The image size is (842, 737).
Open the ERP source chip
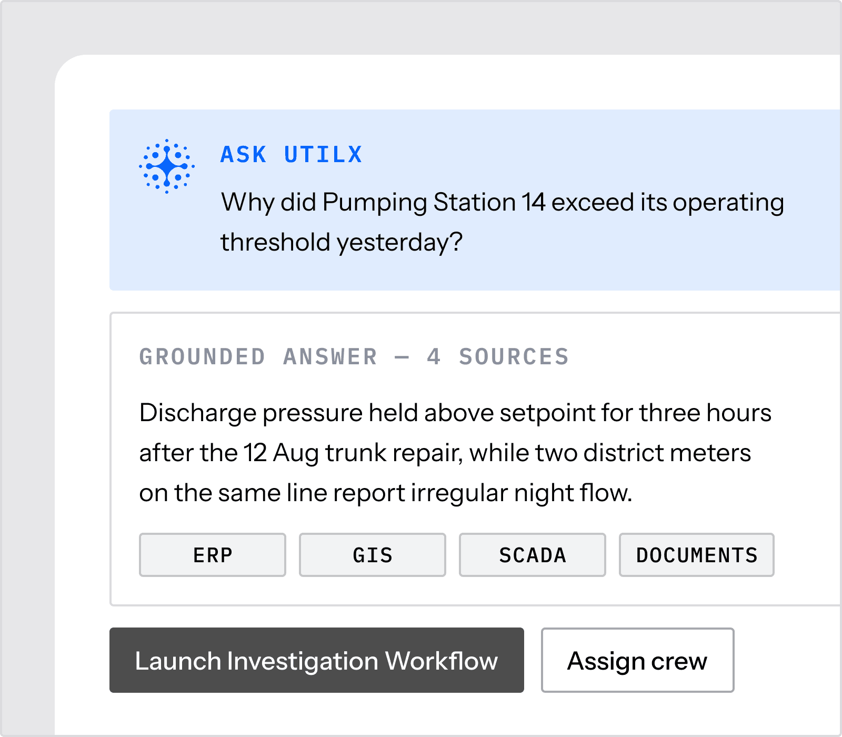pos(213,555)
